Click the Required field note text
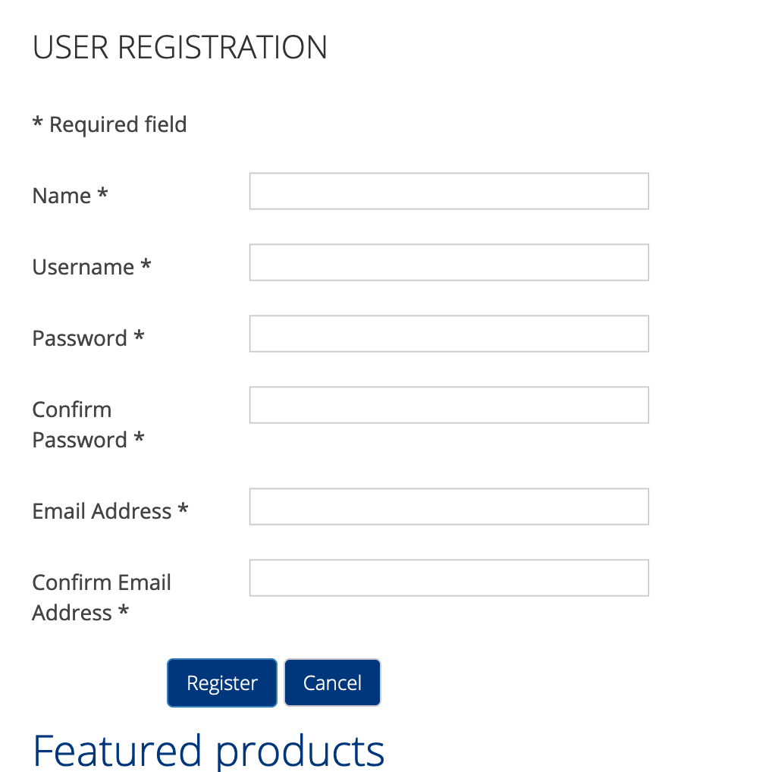The image size is (781, 772). (110, 124)
